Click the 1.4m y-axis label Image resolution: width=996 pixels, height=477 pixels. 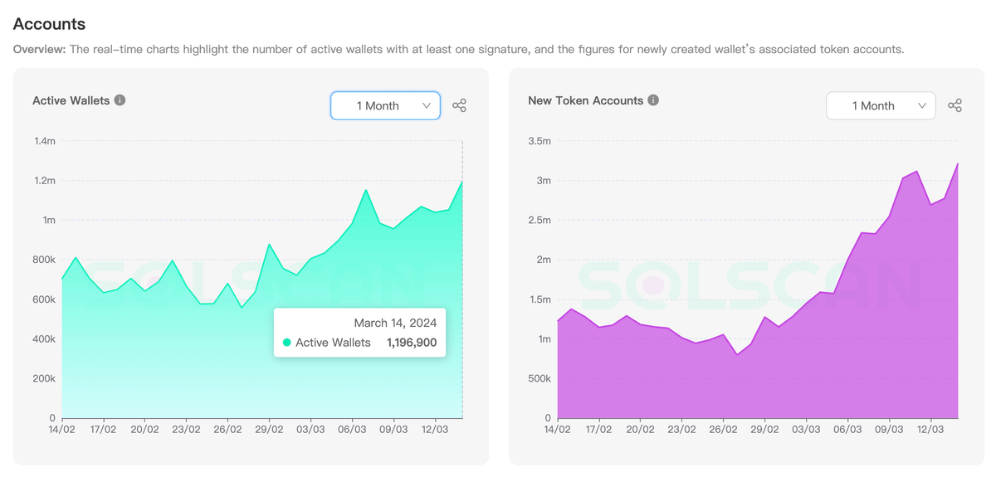coord(45,141)
